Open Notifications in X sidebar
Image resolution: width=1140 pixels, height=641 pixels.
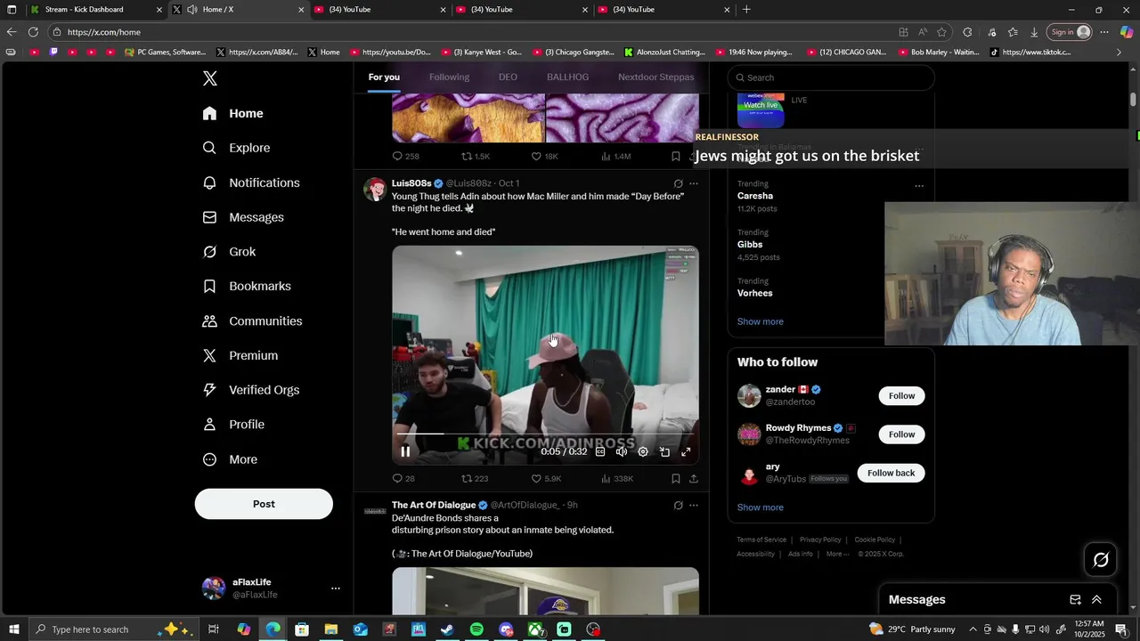click(251, 183)
